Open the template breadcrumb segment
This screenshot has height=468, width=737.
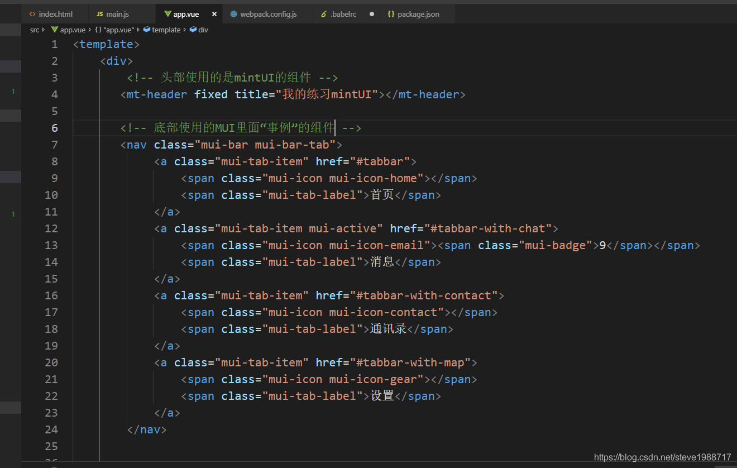click(x=166, y=30)
